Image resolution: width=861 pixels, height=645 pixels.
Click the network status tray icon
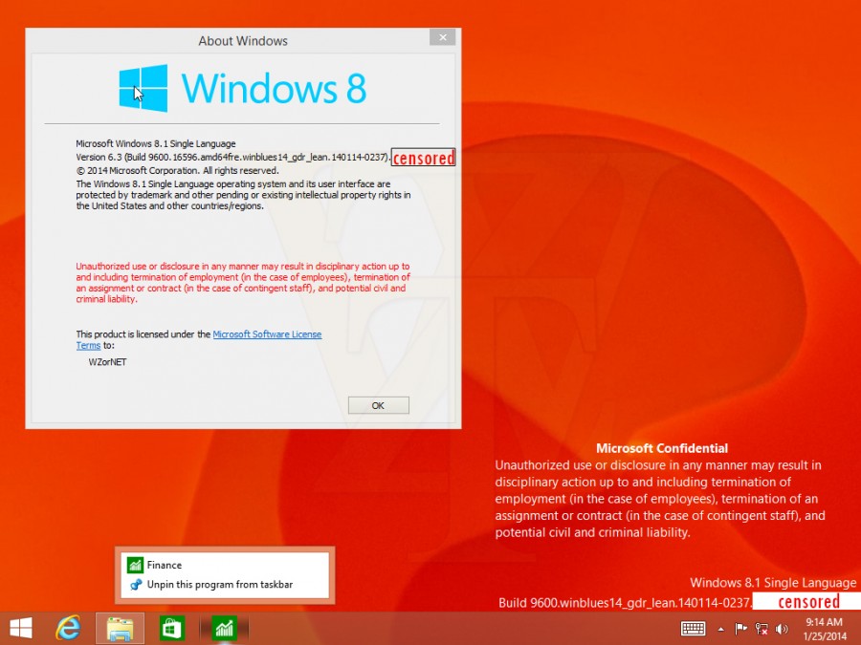point(762,629)
